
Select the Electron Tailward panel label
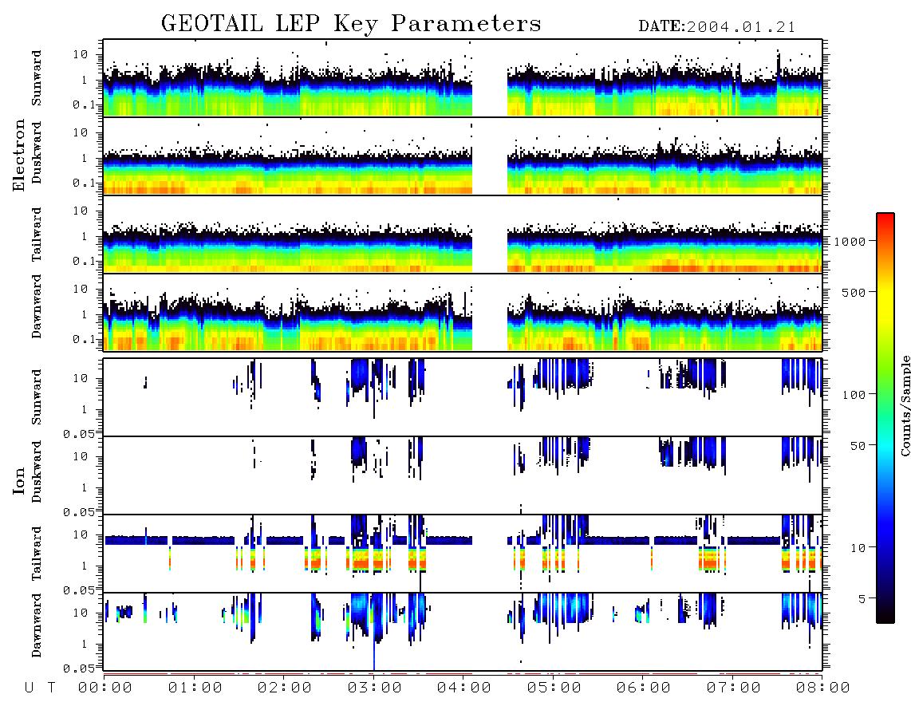point(37,235)
